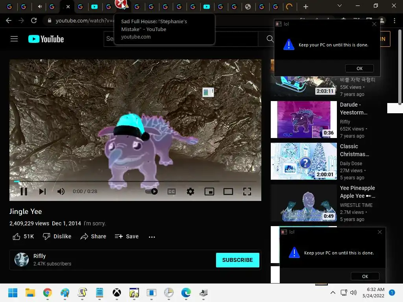Viewport: 403px width, 302px height.
Task: Open Yee Pineapple Apple Yee thumbnail
Action: (x=303, y=203)
